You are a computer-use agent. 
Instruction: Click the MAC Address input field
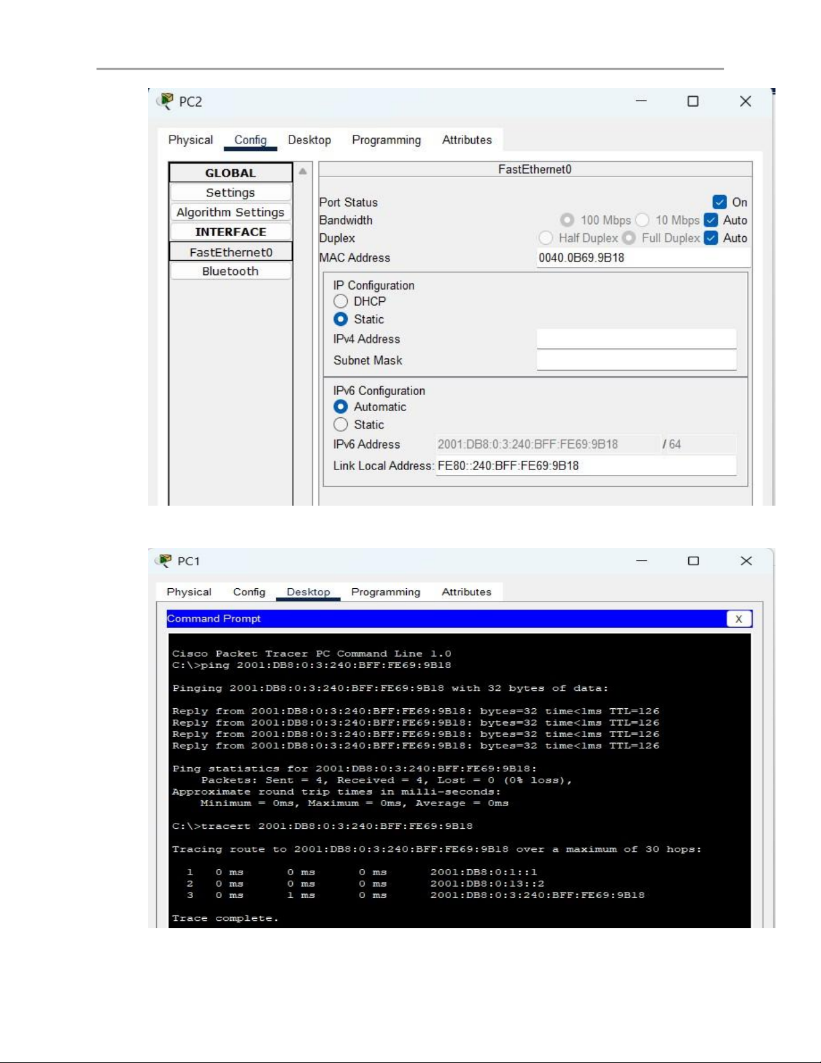click(643, 258)
